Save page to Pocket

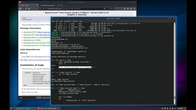(x=111, y=9)
